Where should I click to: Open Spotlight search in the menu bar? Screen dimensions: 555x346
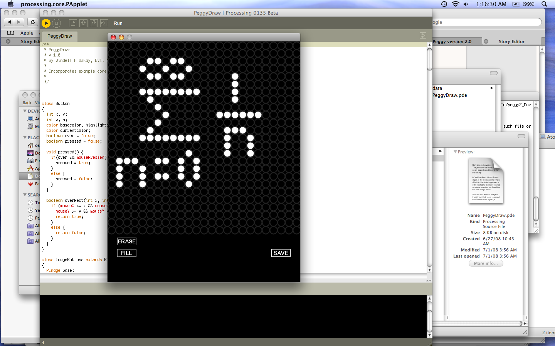(544, 4)
